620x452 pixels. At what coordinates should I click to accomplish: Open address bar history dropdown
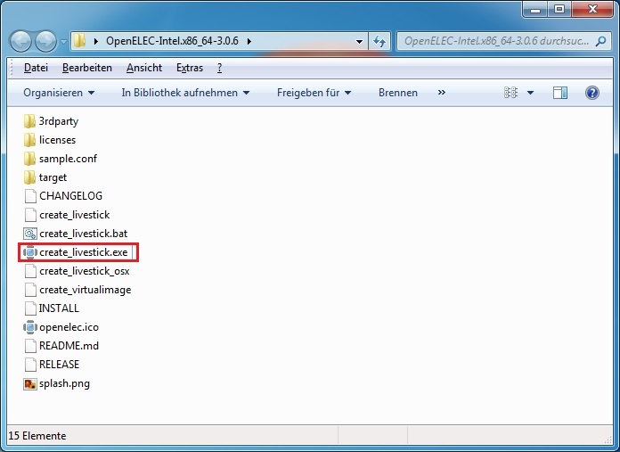(359, 41)
